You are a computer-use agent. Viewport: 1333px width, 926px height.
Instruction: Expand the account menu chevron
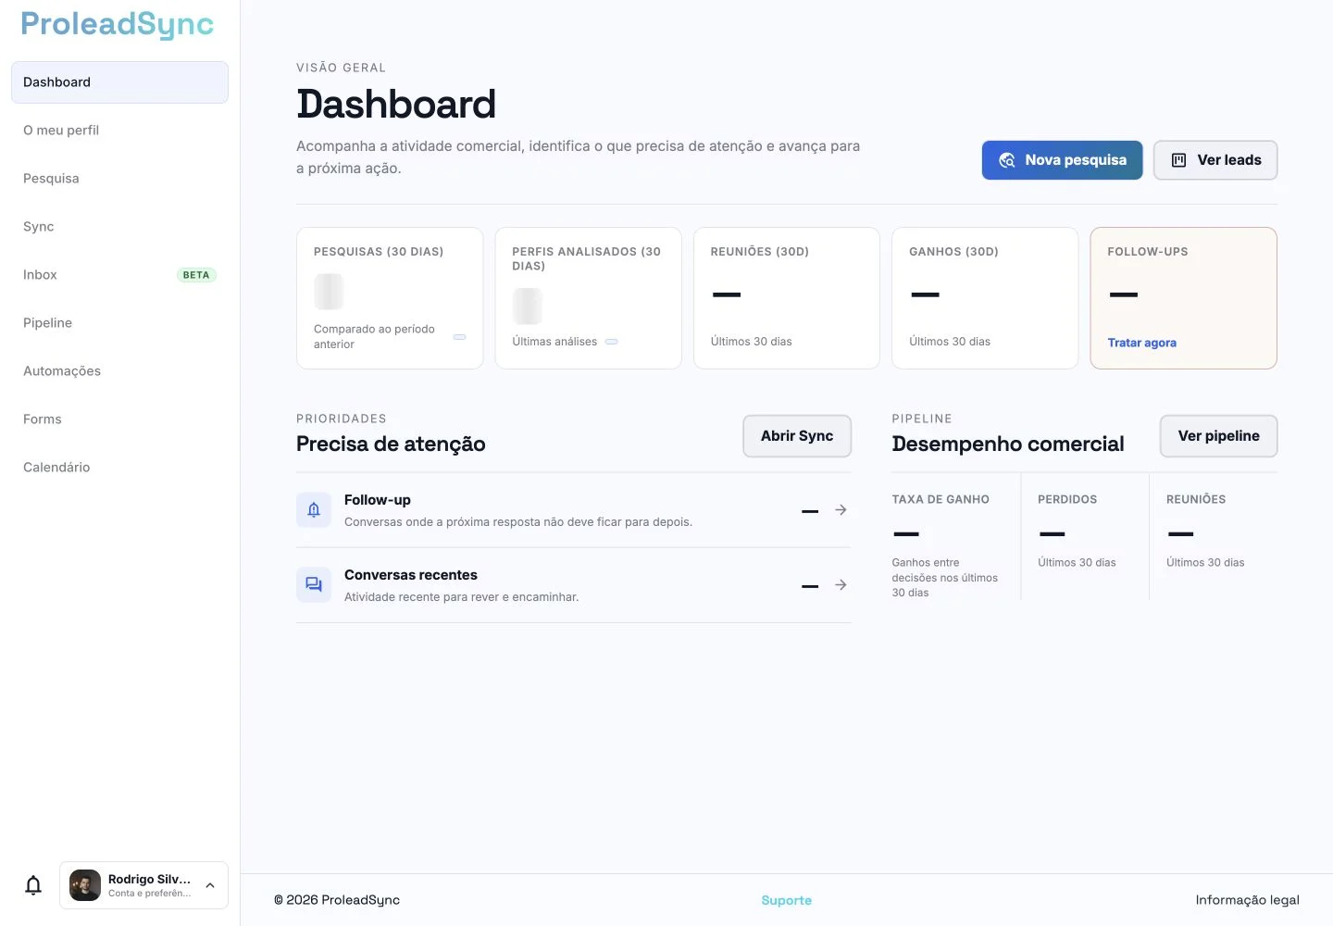click(x=210, y=885)
